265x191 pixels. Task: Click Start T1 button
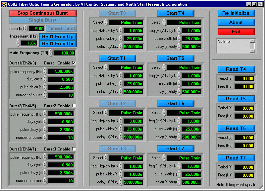click(117, 58)
